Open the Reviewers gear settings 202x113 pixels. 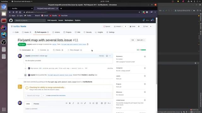click(145, 56)
